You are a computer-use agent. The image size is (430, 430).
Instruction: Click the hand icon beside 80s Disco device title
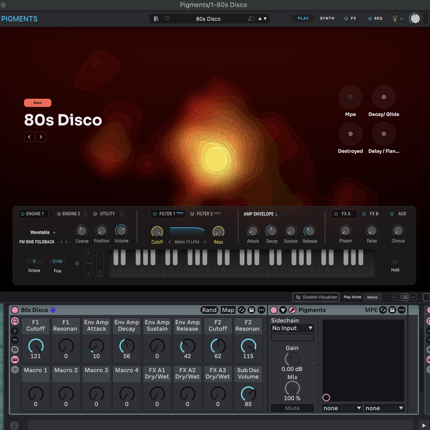click(53, 310)
